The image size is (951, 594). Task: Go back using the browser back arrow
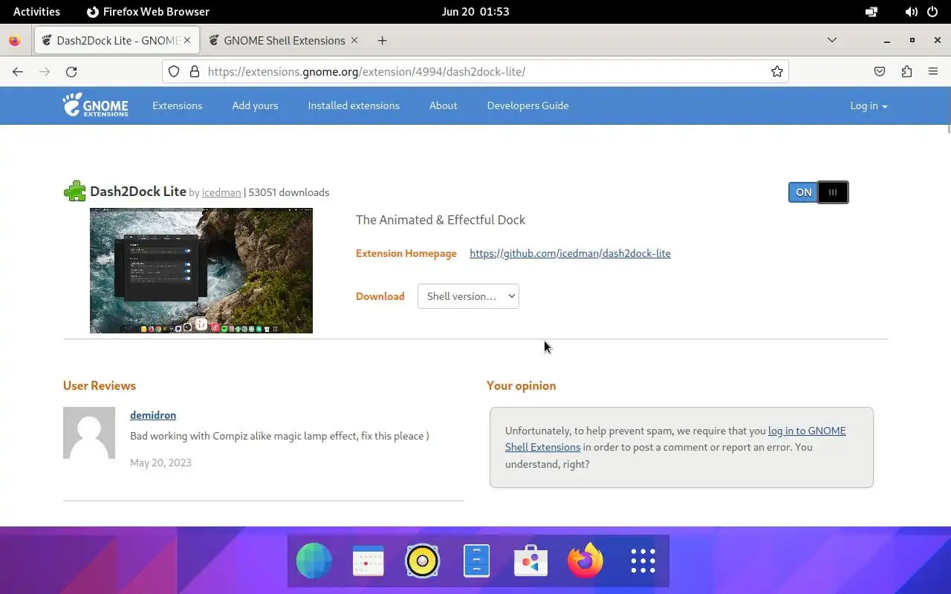(x=18, y=71)
